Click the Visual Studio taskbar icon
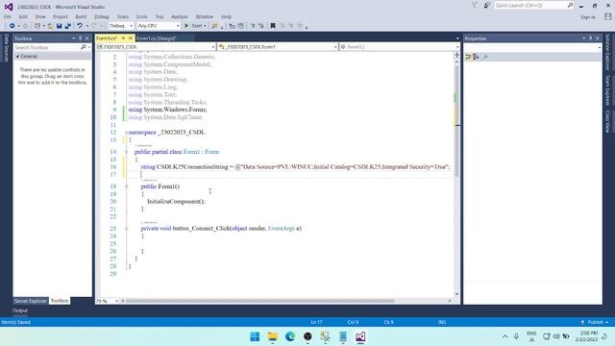 coord(360,336)
